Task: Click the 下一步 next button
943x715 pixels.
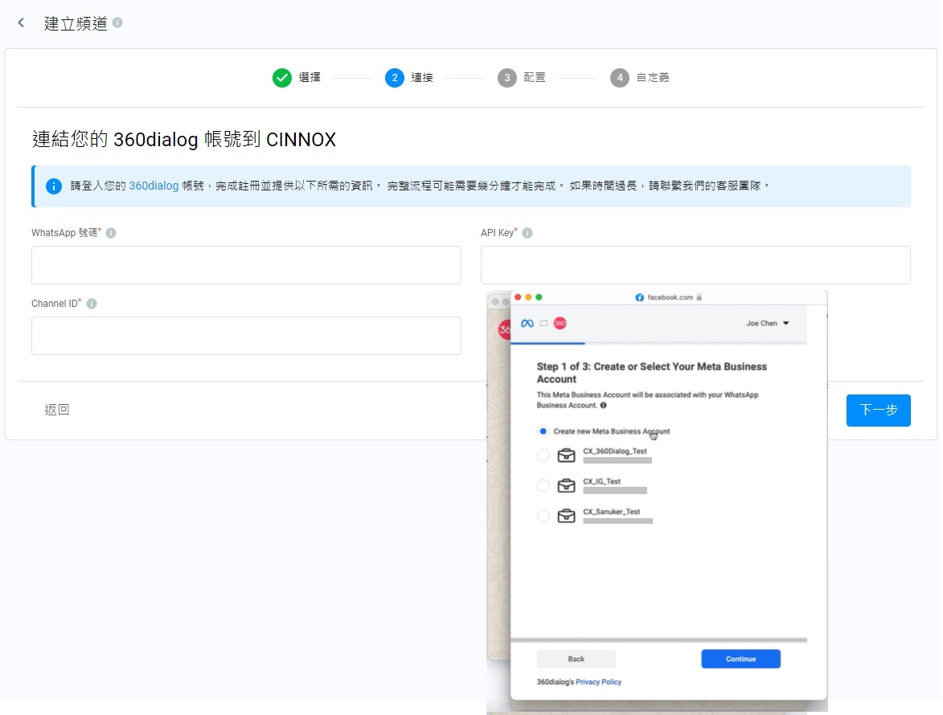Action: 878,411
